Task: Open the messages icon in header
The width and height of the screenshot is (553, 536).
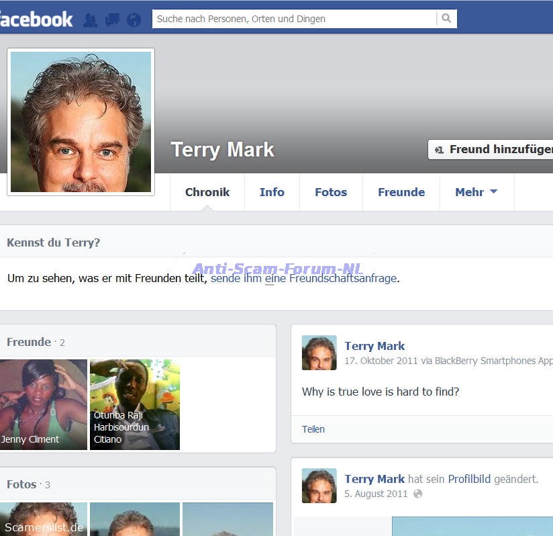Action: (x=112, y=20)
